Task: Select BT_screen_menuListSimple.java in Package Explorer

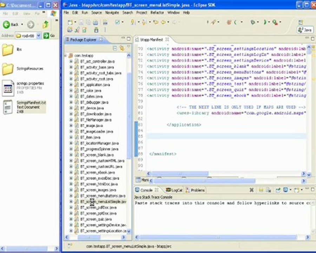Action: [x=103, y=202]
